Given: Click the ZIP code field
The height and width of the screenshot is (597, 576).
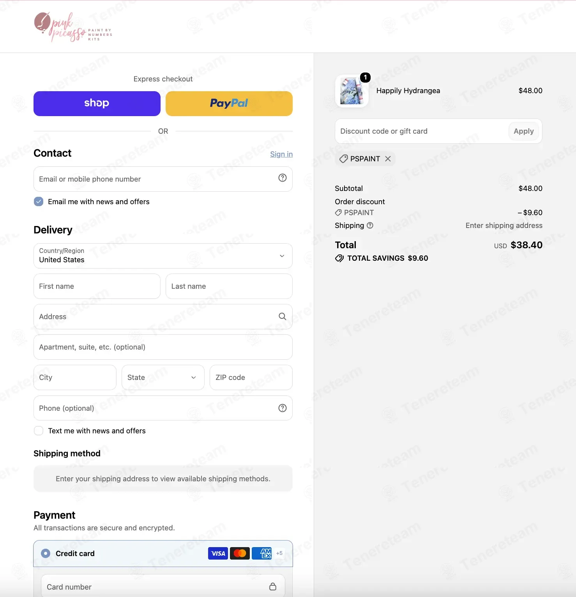Looking at the screenshot, I should (251, 377).
